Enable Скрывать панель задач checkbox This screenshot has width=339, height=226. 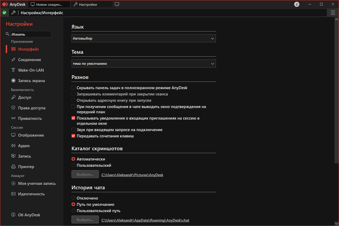74,88
